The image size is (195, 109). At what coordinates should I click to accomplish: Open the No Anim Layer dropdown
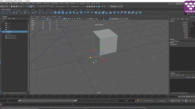click(x=161, y=101)
